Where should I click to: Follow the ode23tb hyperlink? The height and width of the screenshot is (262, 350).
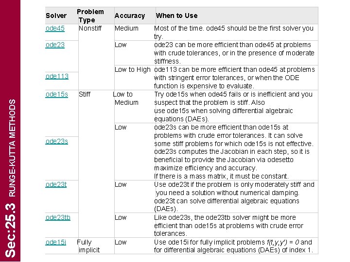pyautogui.click(x=58, y=217)
